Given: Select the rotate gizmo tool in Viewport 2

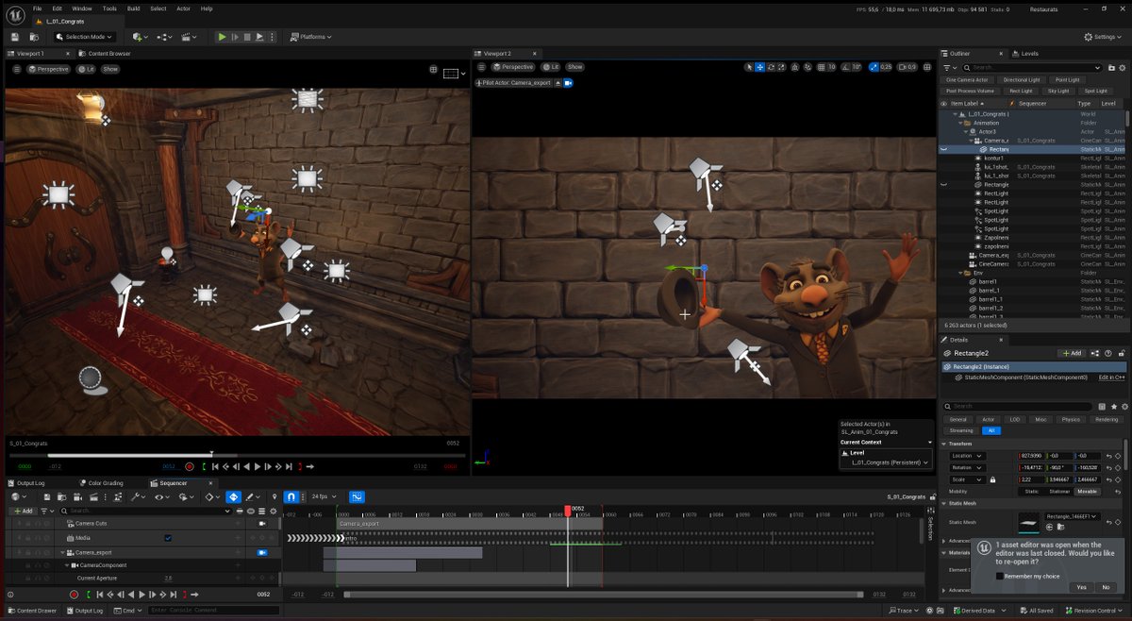Looking at the screenshot, I should click(x=772, y=67).
